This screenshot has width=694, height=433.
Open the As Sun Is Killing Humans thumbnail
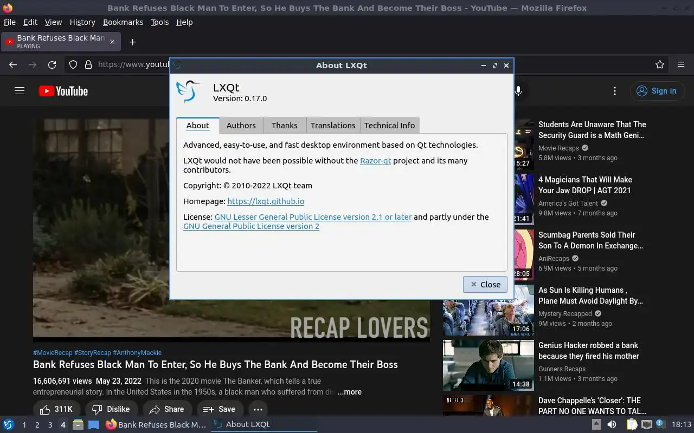[489, 310]
